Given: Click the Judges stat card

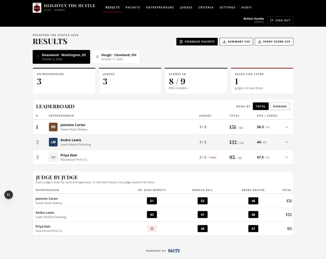Looking at the screenshot, I should coord(130,81).
